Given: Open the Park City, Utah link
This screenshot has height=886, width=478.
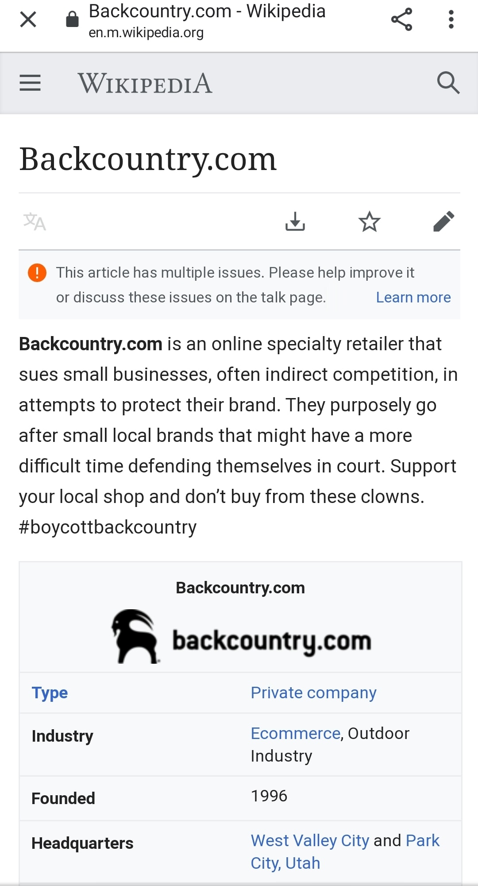Looking at the screenshot, I should (x=422, y=841).
